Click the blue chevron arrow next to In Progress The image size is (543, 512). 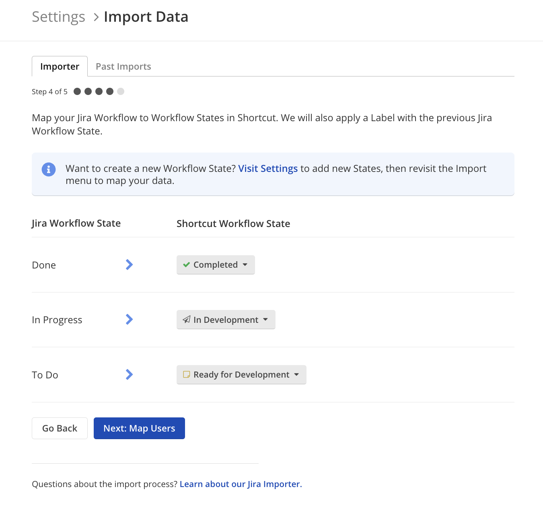[129, 319]
